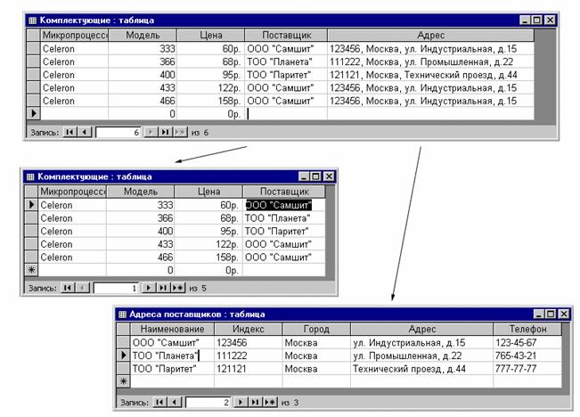Select Цена column header in middle Комплектующие window

208,192
